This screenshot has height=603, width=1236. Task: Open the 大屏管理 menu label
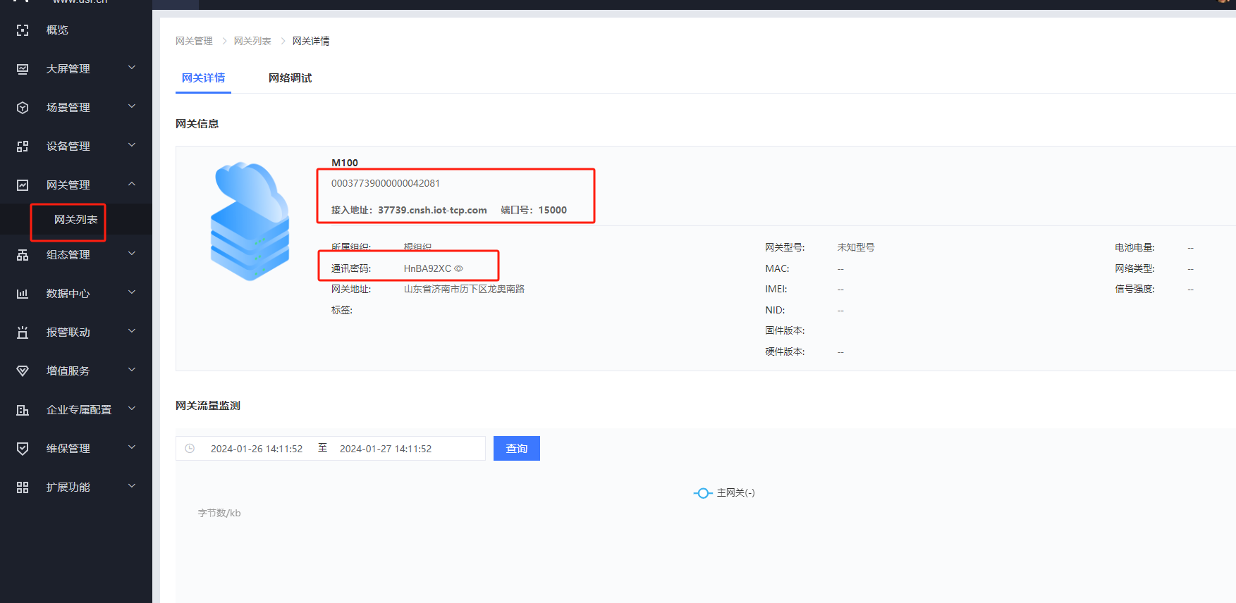(68, 69)
